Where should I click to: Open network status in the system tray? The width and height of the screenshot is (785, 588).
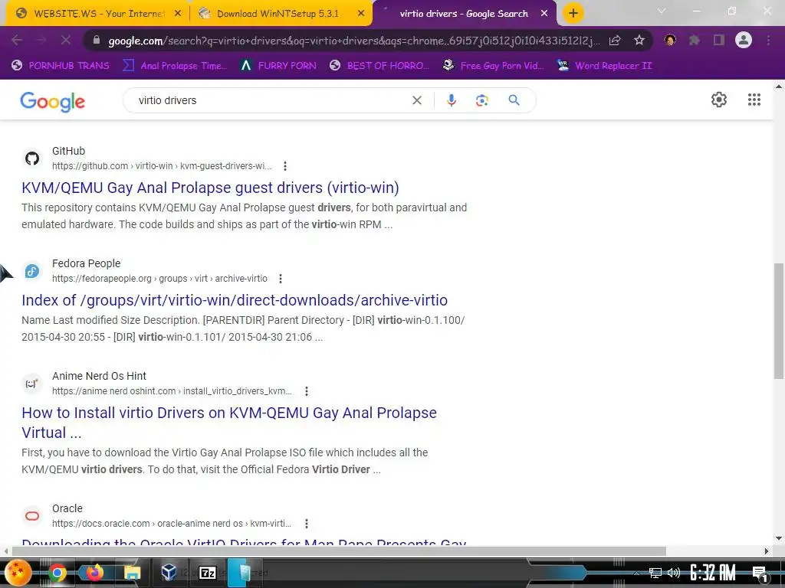(655, 573)
